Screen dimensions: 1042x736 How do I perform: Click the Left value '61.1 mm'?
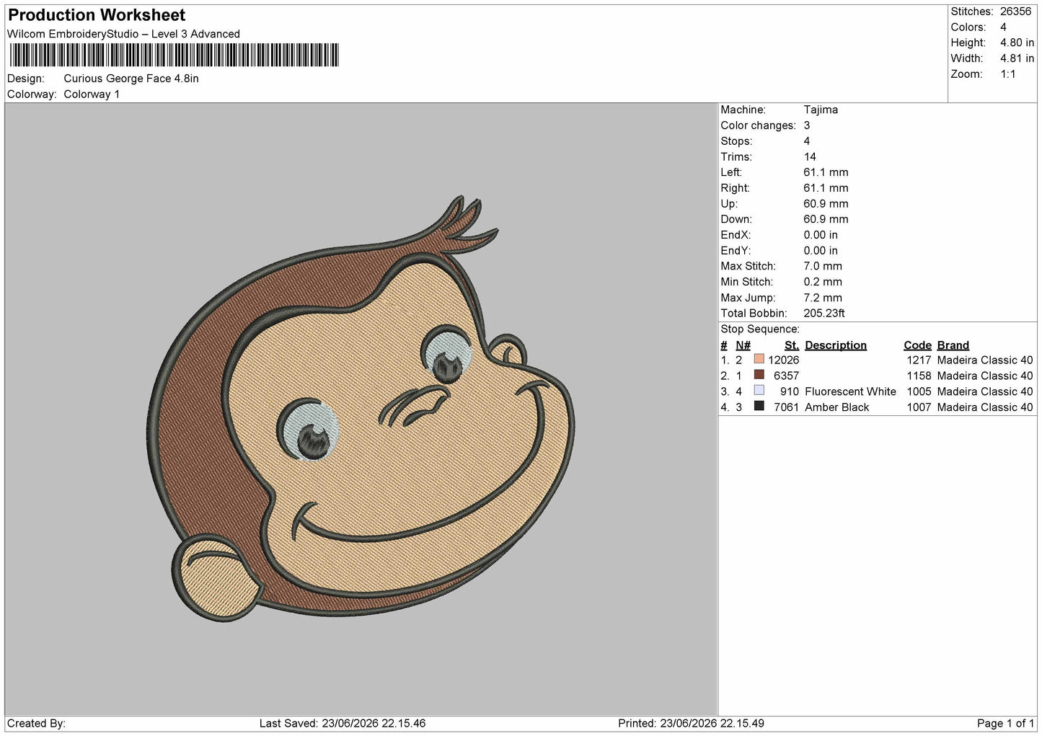click(826, 172)
